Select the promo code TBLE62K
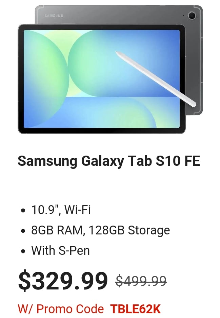Image resolution: width=220 pixels, height=318 pixels. (135, 309)
